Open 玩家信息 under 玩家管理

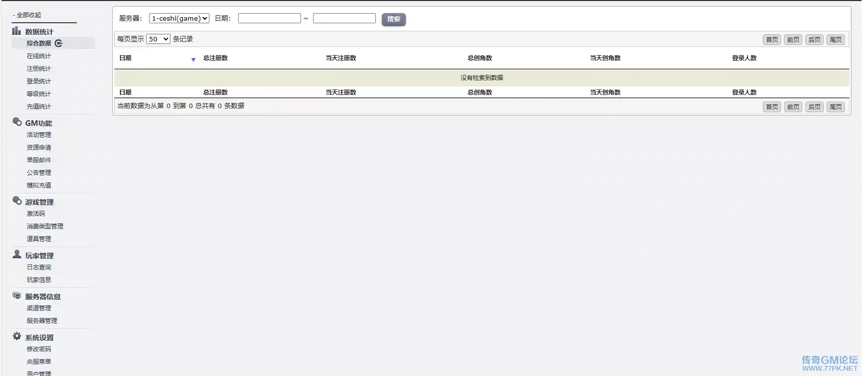point(38,280)
